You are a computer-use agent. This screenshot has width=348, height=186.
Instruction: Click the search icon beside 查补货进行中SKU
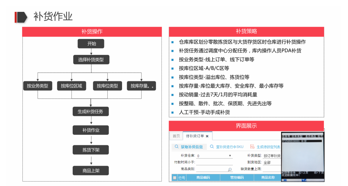(212, 147)
